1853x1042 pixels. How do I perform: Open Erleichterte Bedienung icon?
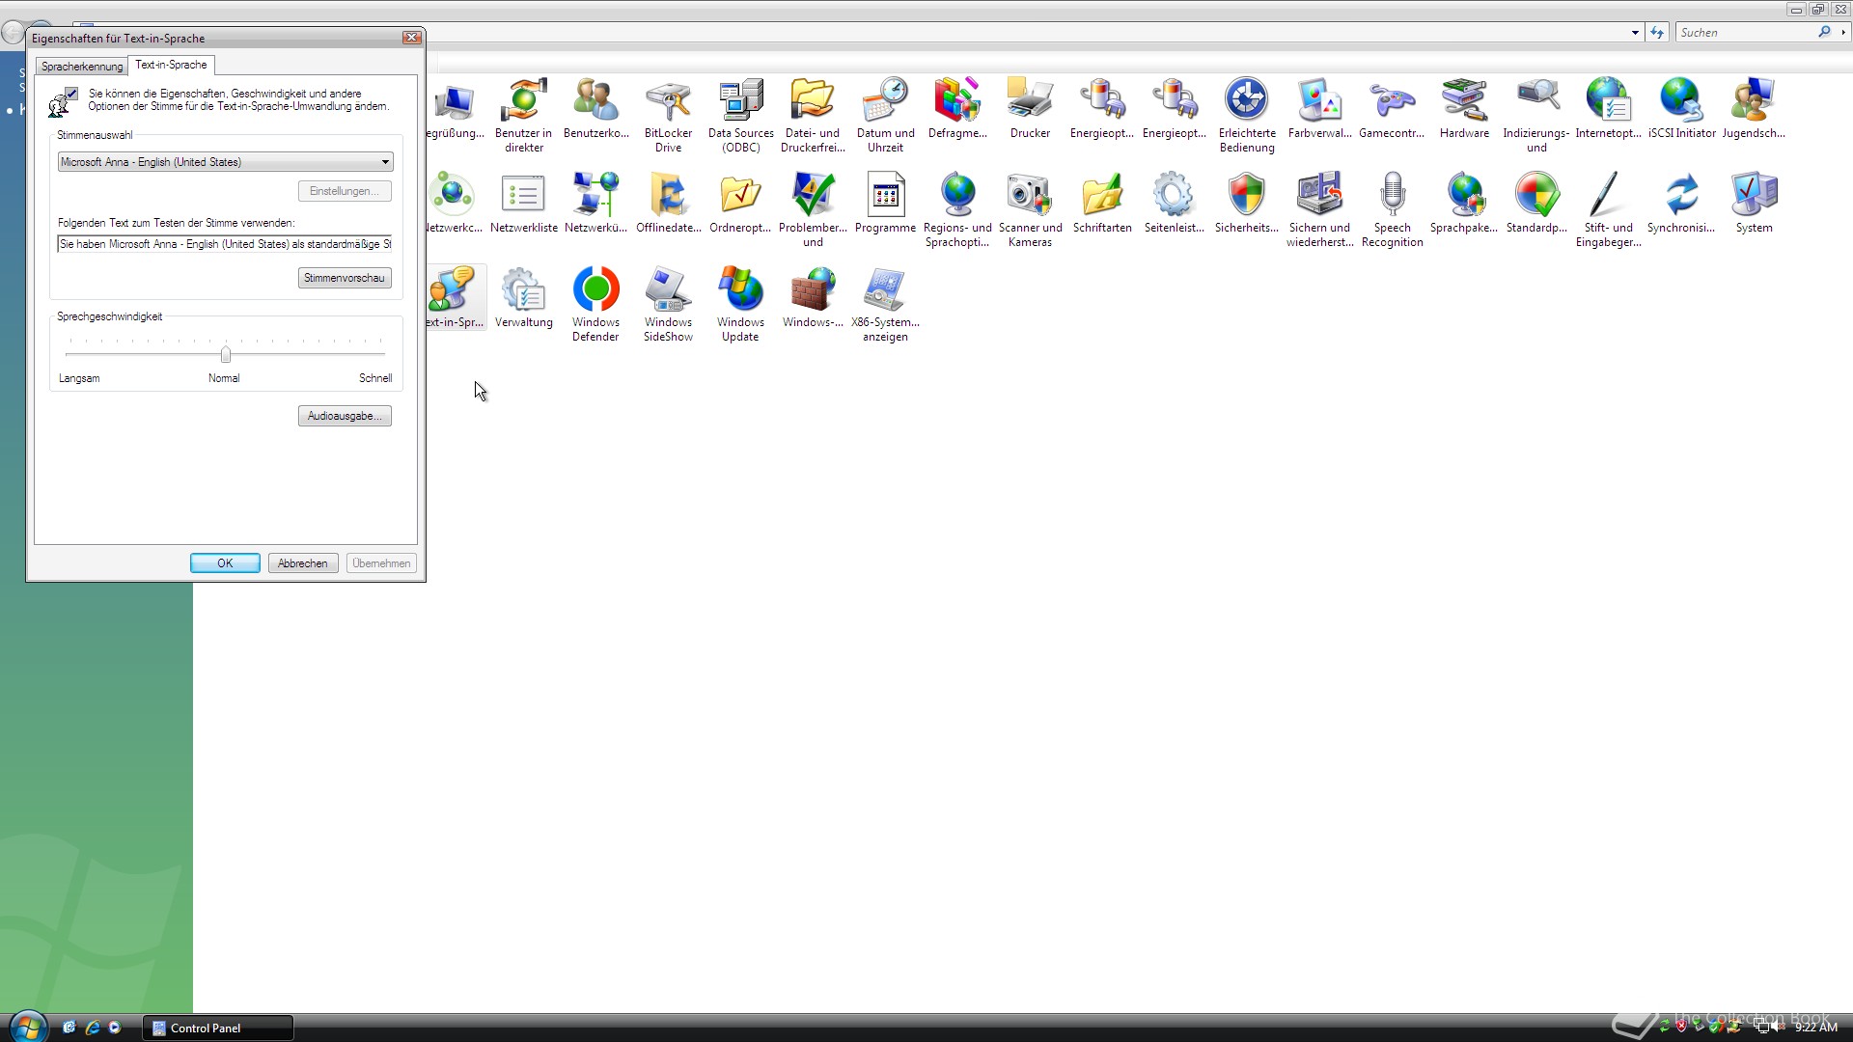(x=1247, y=115)
